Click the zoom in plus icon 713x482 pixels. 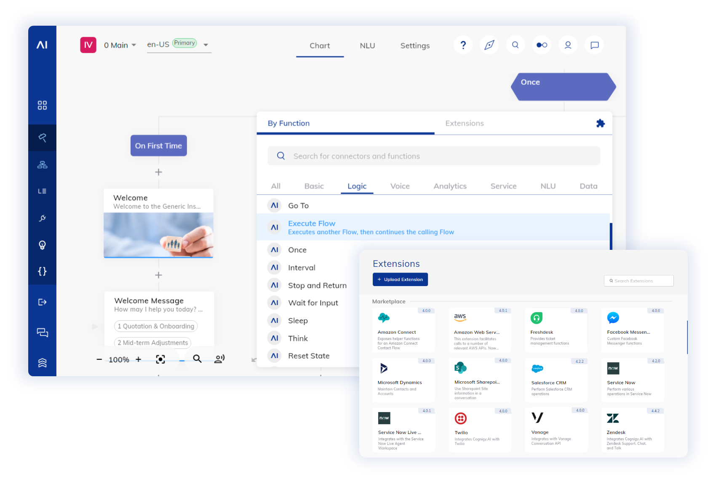point(138,359)
